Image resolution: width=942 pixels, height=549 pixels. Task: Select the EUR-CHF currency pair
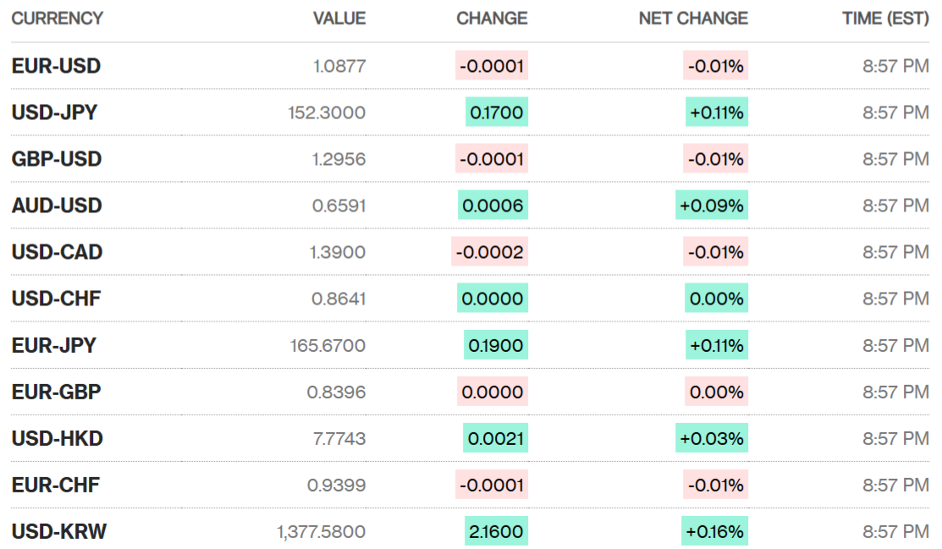pos(56,485)
